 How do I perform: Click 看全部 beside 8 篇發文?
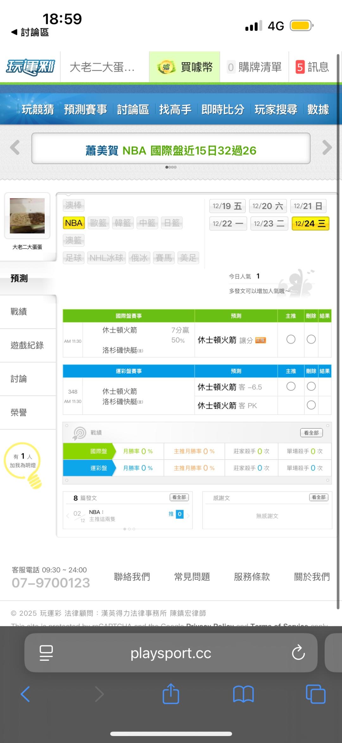179,497
